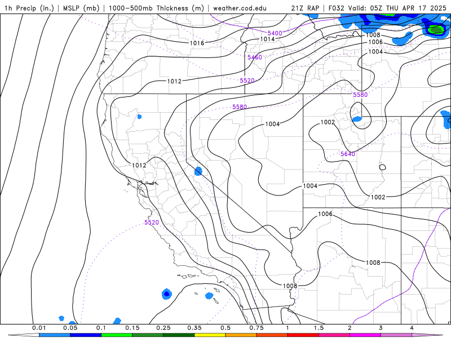451x338 pixels.
Task: Click the legend value 4
Action: pyautogui.click(x=412, y=328)
